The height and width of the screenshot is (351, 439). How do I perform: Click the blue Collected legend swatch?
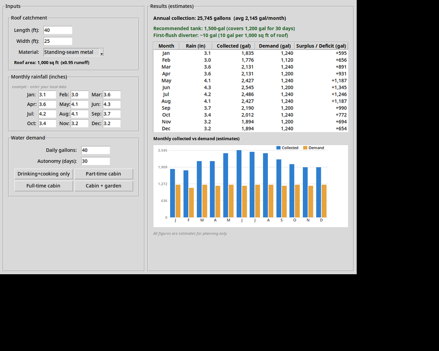tap(278, 148)
